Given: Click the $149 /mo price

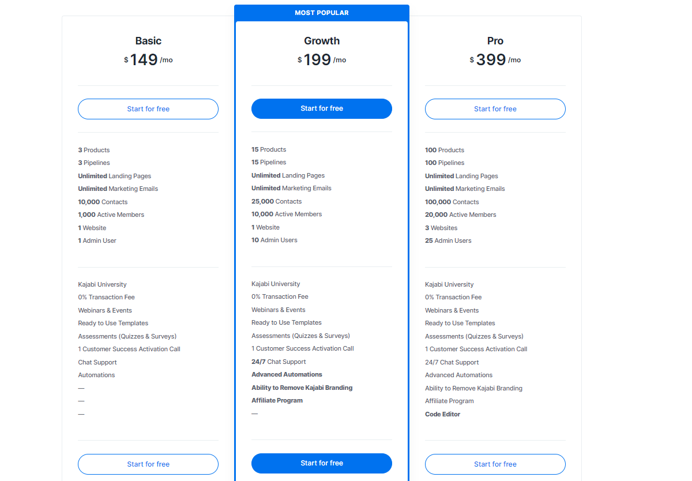Looking at the screenshot, I should click(x=148, y=59).
